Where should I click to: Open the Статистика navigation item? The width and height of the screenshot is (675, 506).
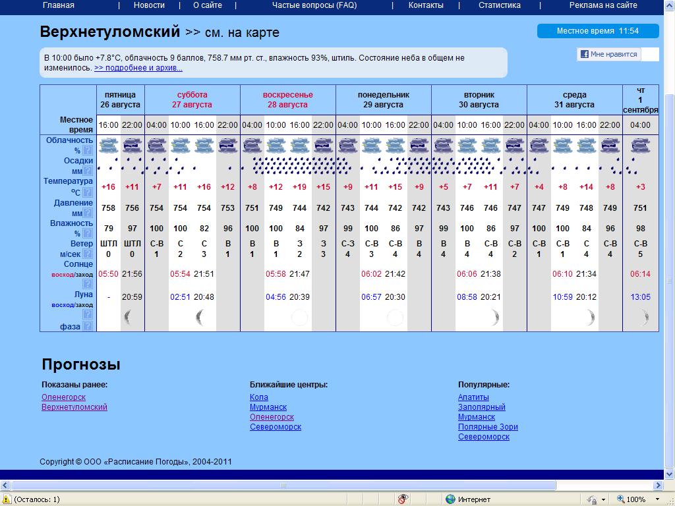[499, 5]
